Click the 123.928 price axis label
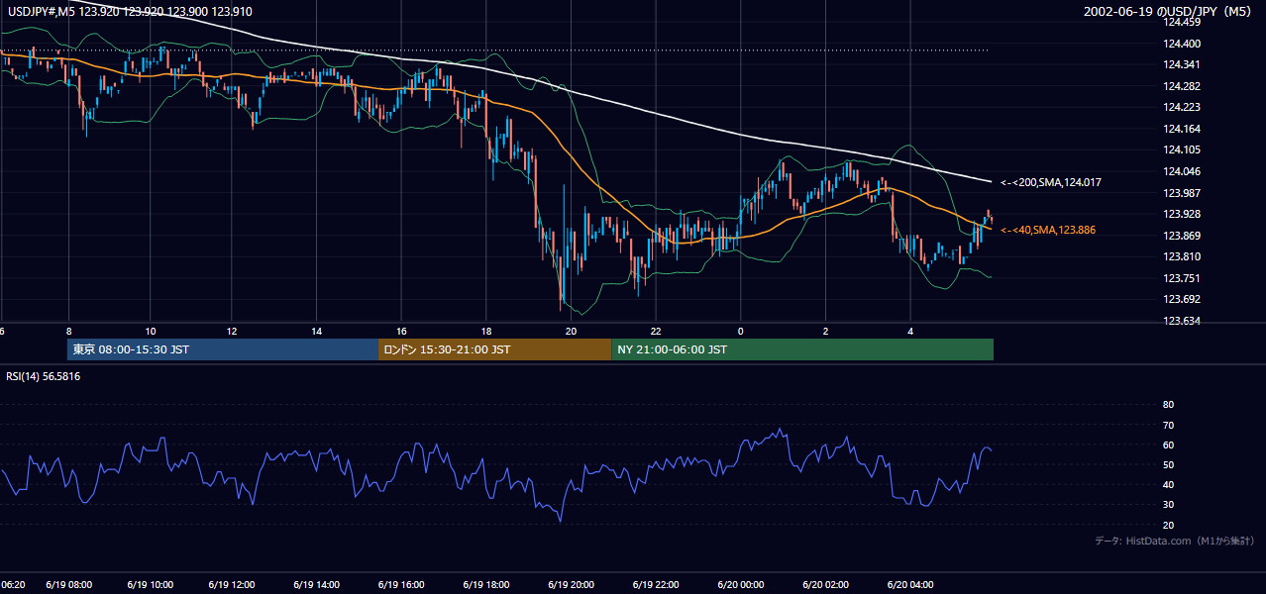Viewport: 1266px width, 594px height. click(1182, 214)
